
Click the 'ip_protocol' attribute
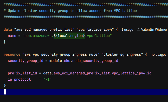coord(19,79)
